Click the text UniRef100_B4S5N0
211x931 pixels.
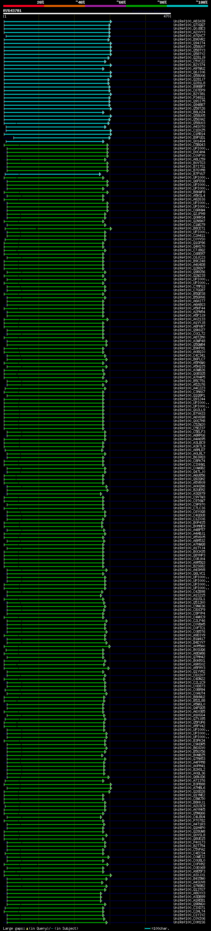pos(189,878)
